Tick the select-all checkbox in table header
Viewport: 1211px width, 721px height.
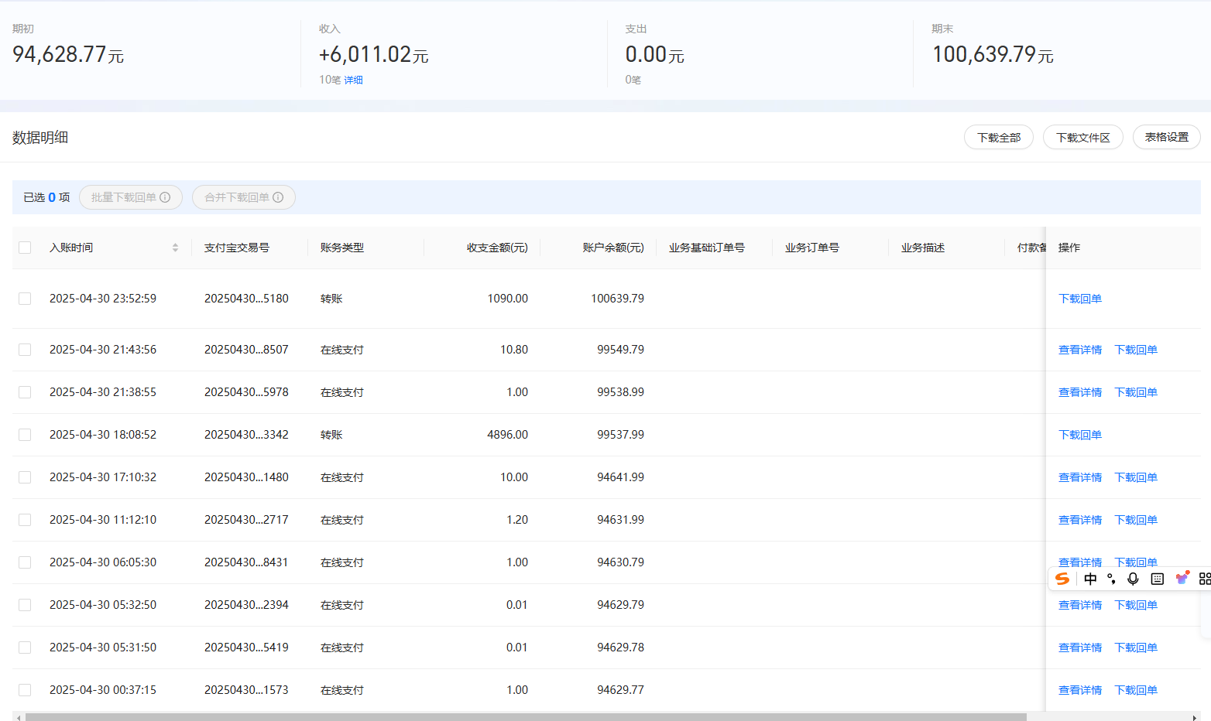(25, 248)
